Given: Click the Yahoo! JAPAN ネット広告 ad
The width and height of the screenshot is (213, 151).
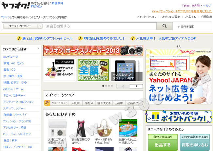Looking at the screenshot, I should tap(179, 76).
